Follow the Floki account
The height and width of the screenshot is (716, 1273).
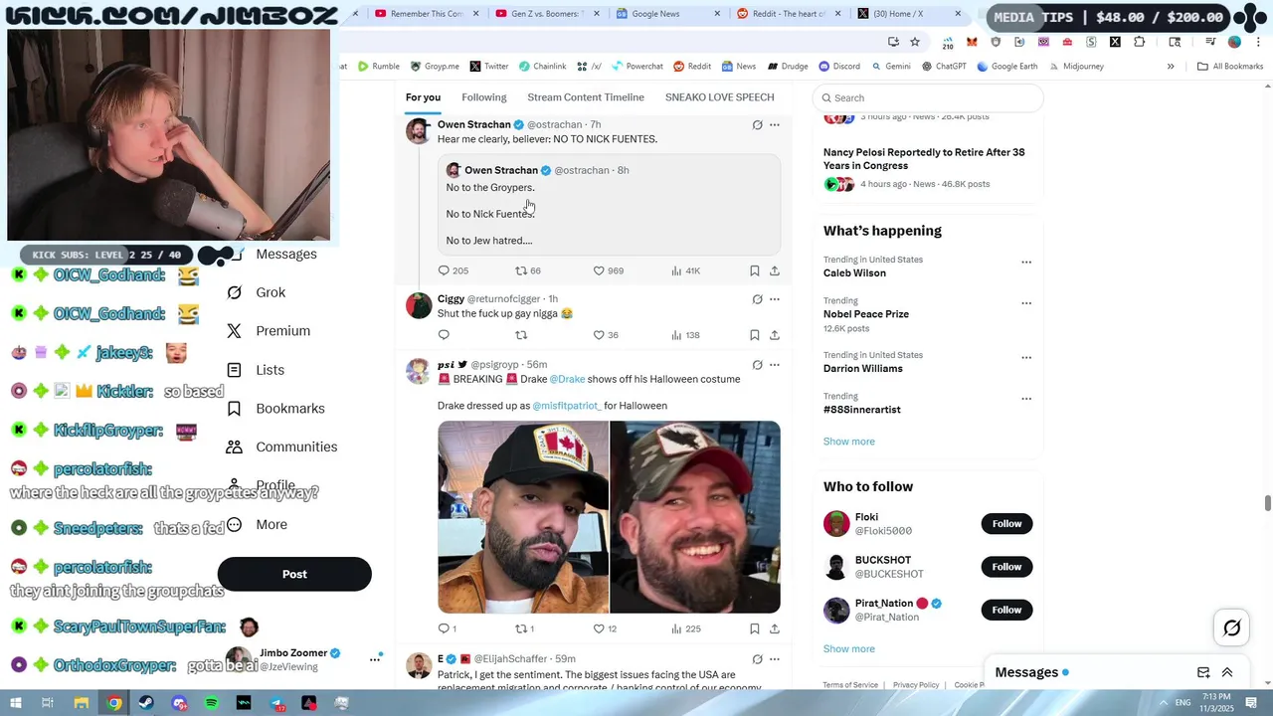tap(1006, 524)
